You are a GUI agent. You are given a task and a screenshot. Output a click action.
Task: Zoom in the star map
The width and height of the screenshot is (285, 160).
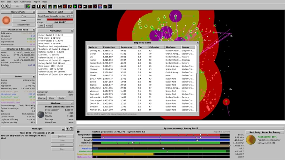(8, 7)
